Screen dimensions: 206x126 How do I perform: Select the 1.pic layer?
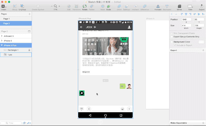tap(16, 55)
